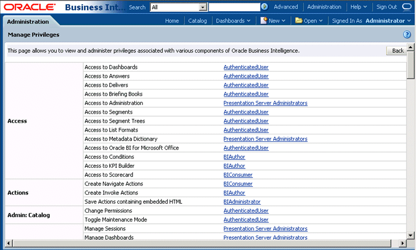Open Presentation Server Administrators for Manage Sessions
This screenshot has height=250, width=416.
(265, 229)
